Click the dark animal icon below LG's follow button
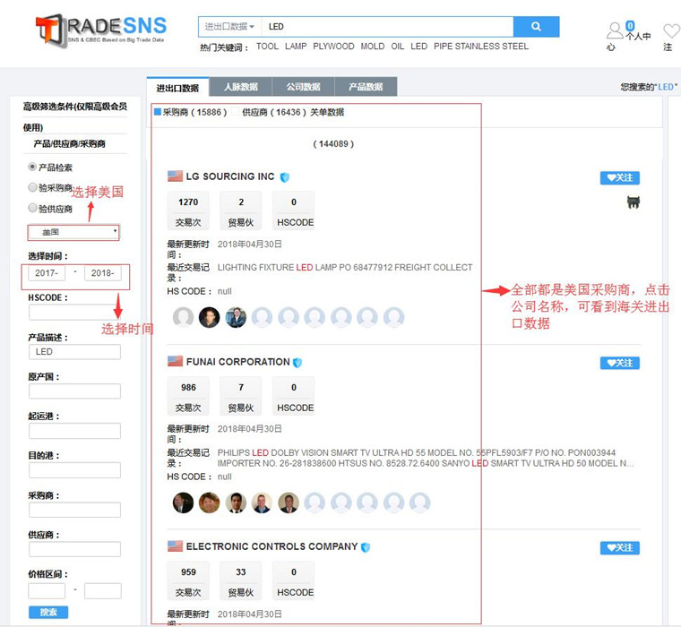The width and height of the screenshot is (681, 627). click(634, 202)
